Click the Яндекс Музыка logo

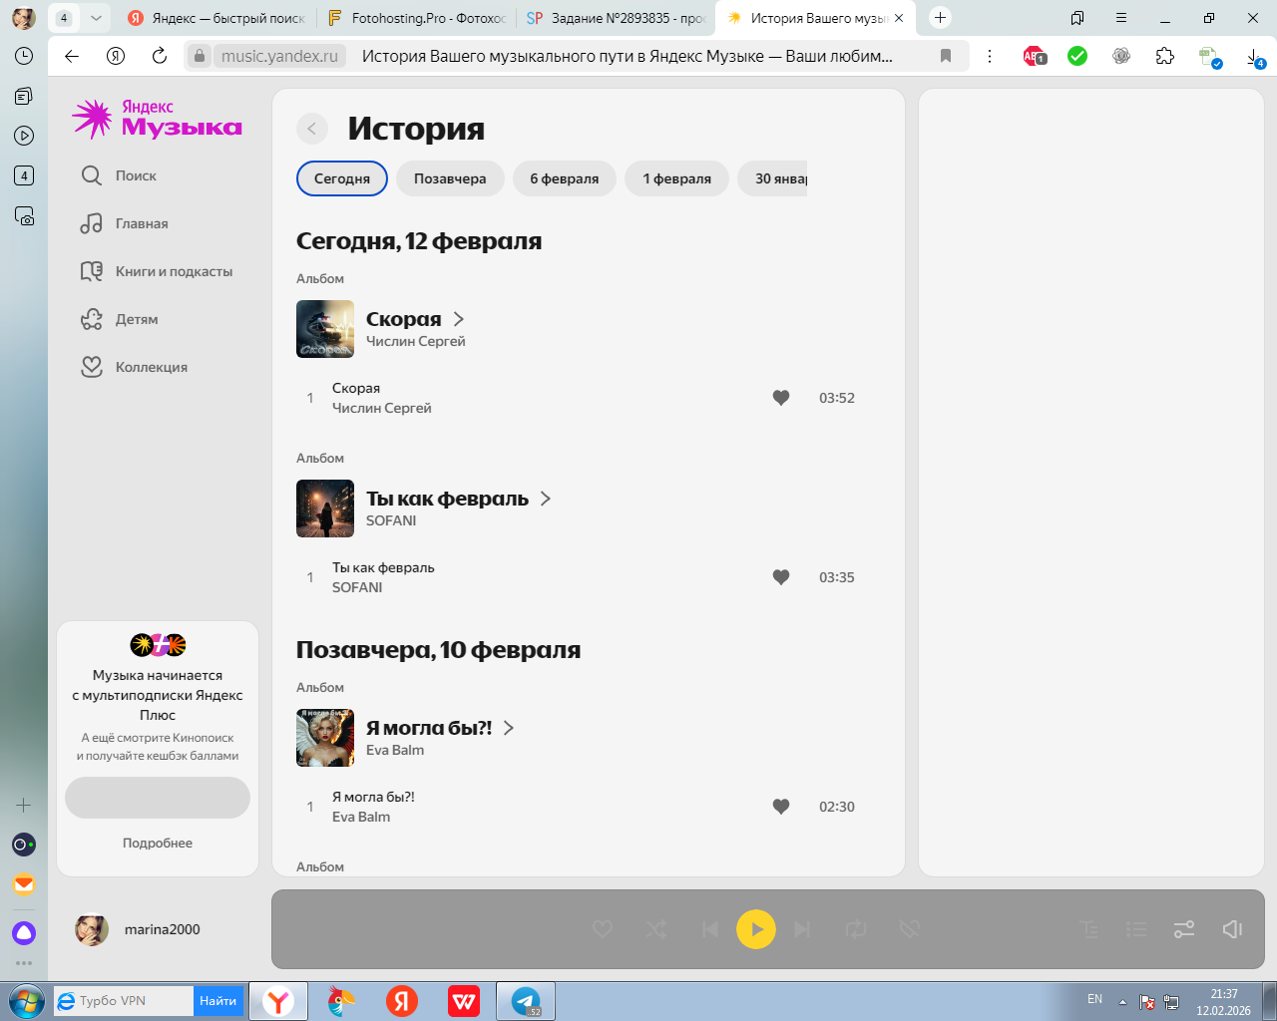(157, 119)
